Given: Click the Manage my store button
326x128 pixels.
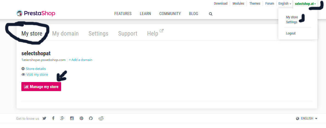Looking at the screenshot, I should [x=41, y=86].
